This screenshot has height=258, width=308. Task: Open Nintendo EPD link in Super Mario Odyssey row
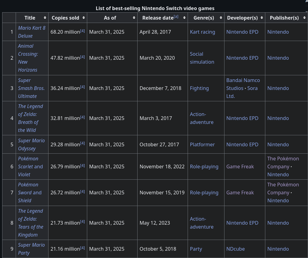click(x=242, y=144)
